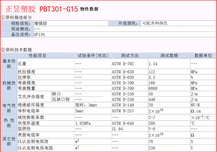
Task: Click the 比重 test value 1.54
Action: pyautogui.click(x=153, y=64)
